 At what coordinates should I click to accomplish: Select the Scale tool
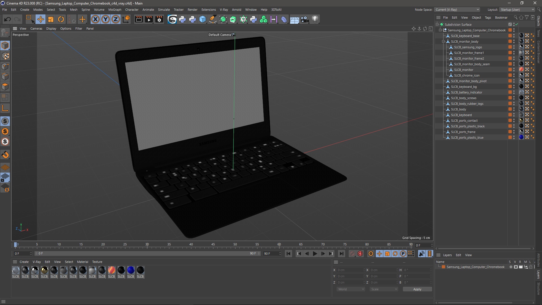click(x=51, y=19)
